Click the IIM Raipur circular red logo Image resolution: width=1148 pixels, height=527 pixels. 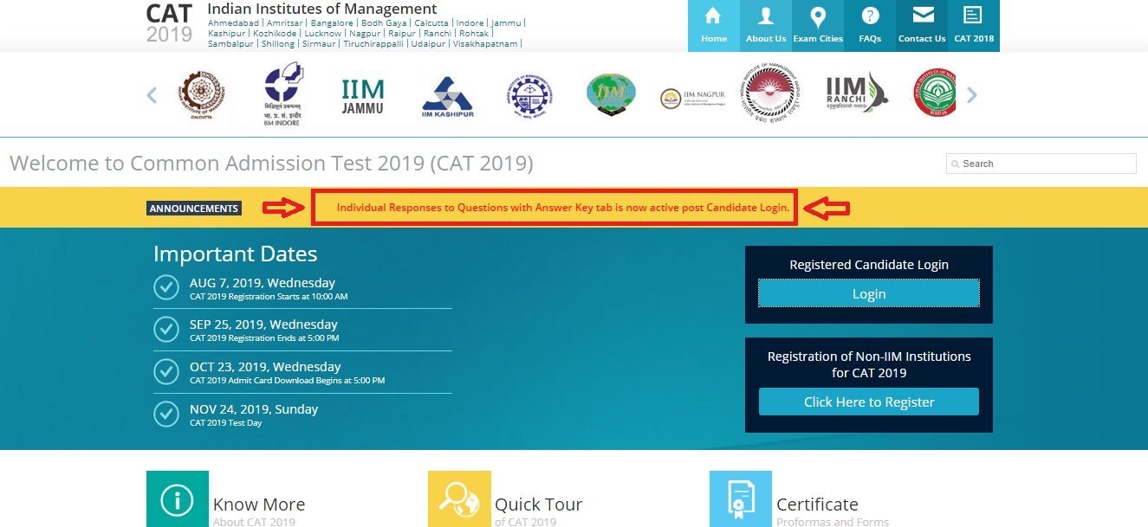[770, 94]
